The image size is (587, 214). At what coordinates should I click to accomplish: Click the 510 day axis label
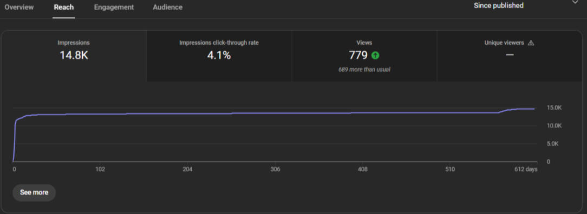pyautogui.click(x=450, y=169)
